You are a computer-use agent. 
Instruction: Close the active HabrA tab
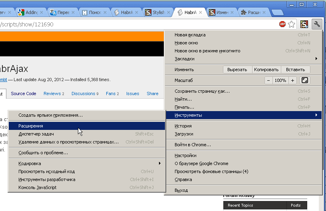coord(201,12)
